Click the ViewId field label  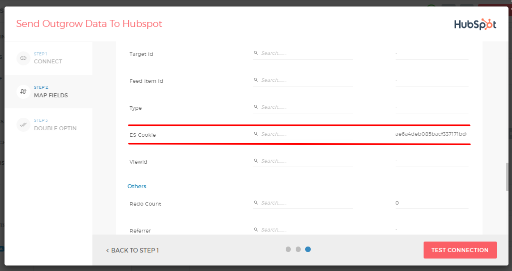[x=138, y=162]
